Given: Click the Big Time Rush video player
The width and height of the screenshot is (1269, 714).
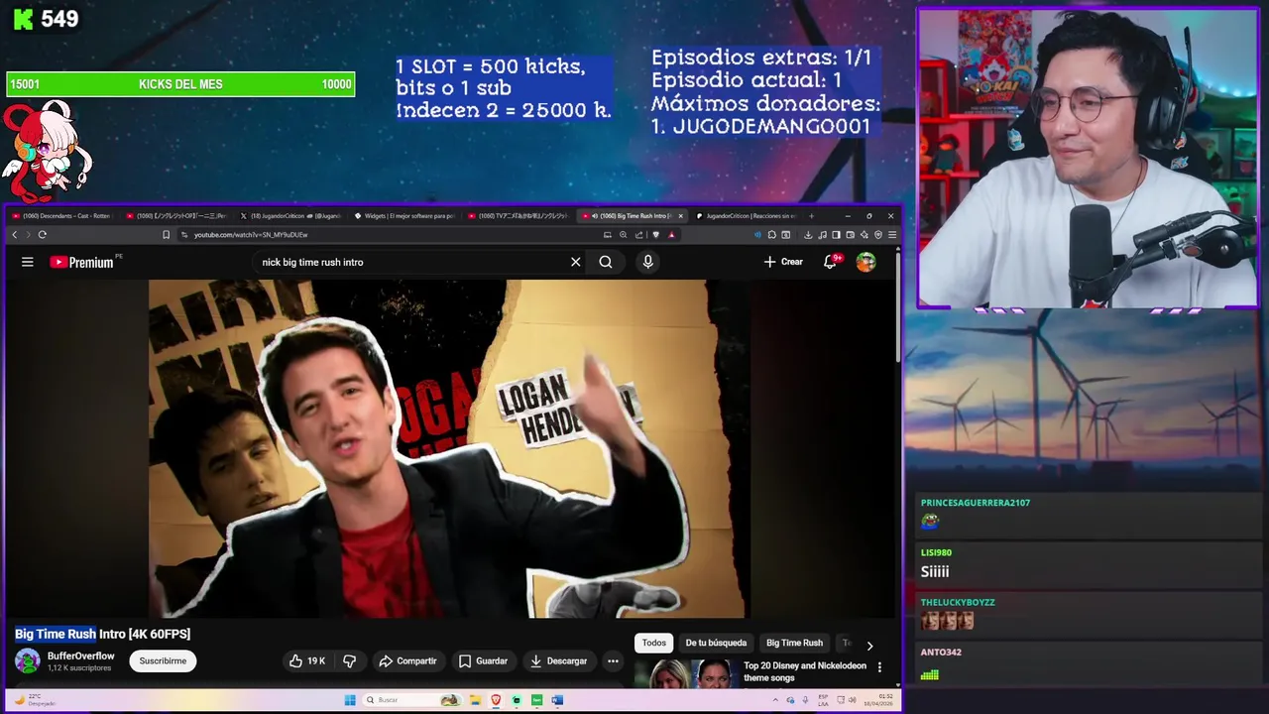Looking at the screenshot, I should 449,448.
